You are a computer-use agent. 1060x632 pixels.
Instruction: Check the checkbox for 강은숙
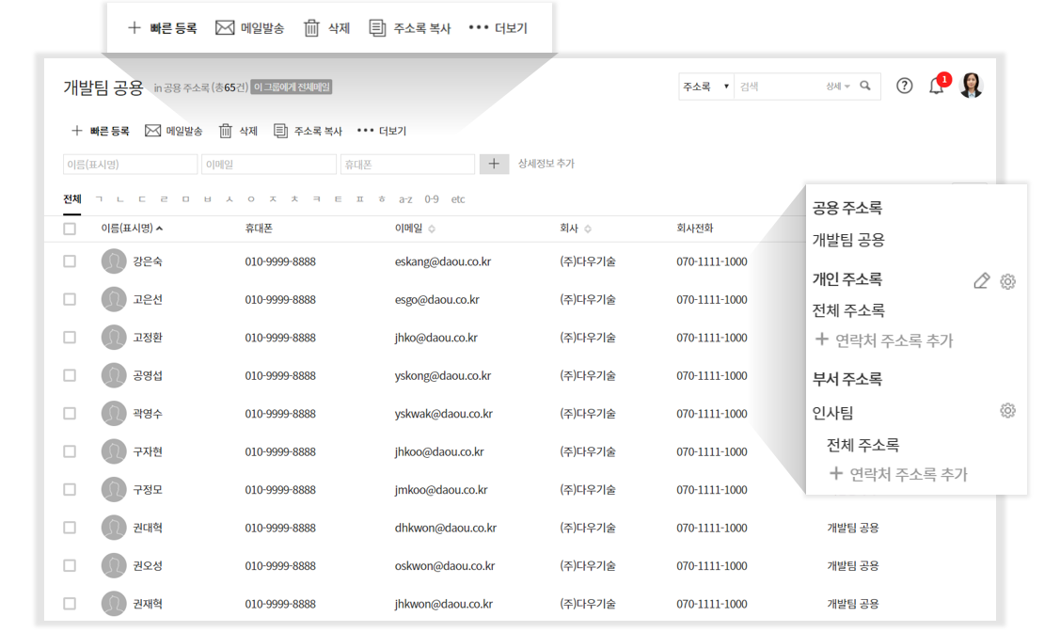(x=69, y=261)
